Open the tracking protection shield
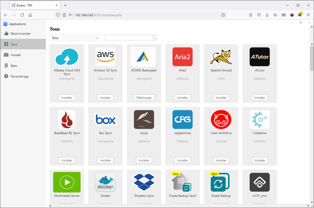Screen dimensions: 314x208 58,15
